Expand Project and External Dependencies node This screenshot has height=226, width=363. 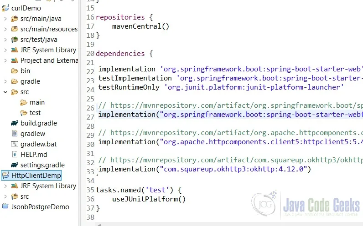click(x=5, y=60)
